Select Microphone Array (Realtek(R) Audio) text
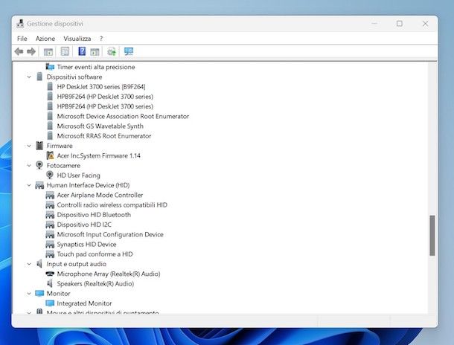This screenshot has width=454, height=345. (109, 274)
